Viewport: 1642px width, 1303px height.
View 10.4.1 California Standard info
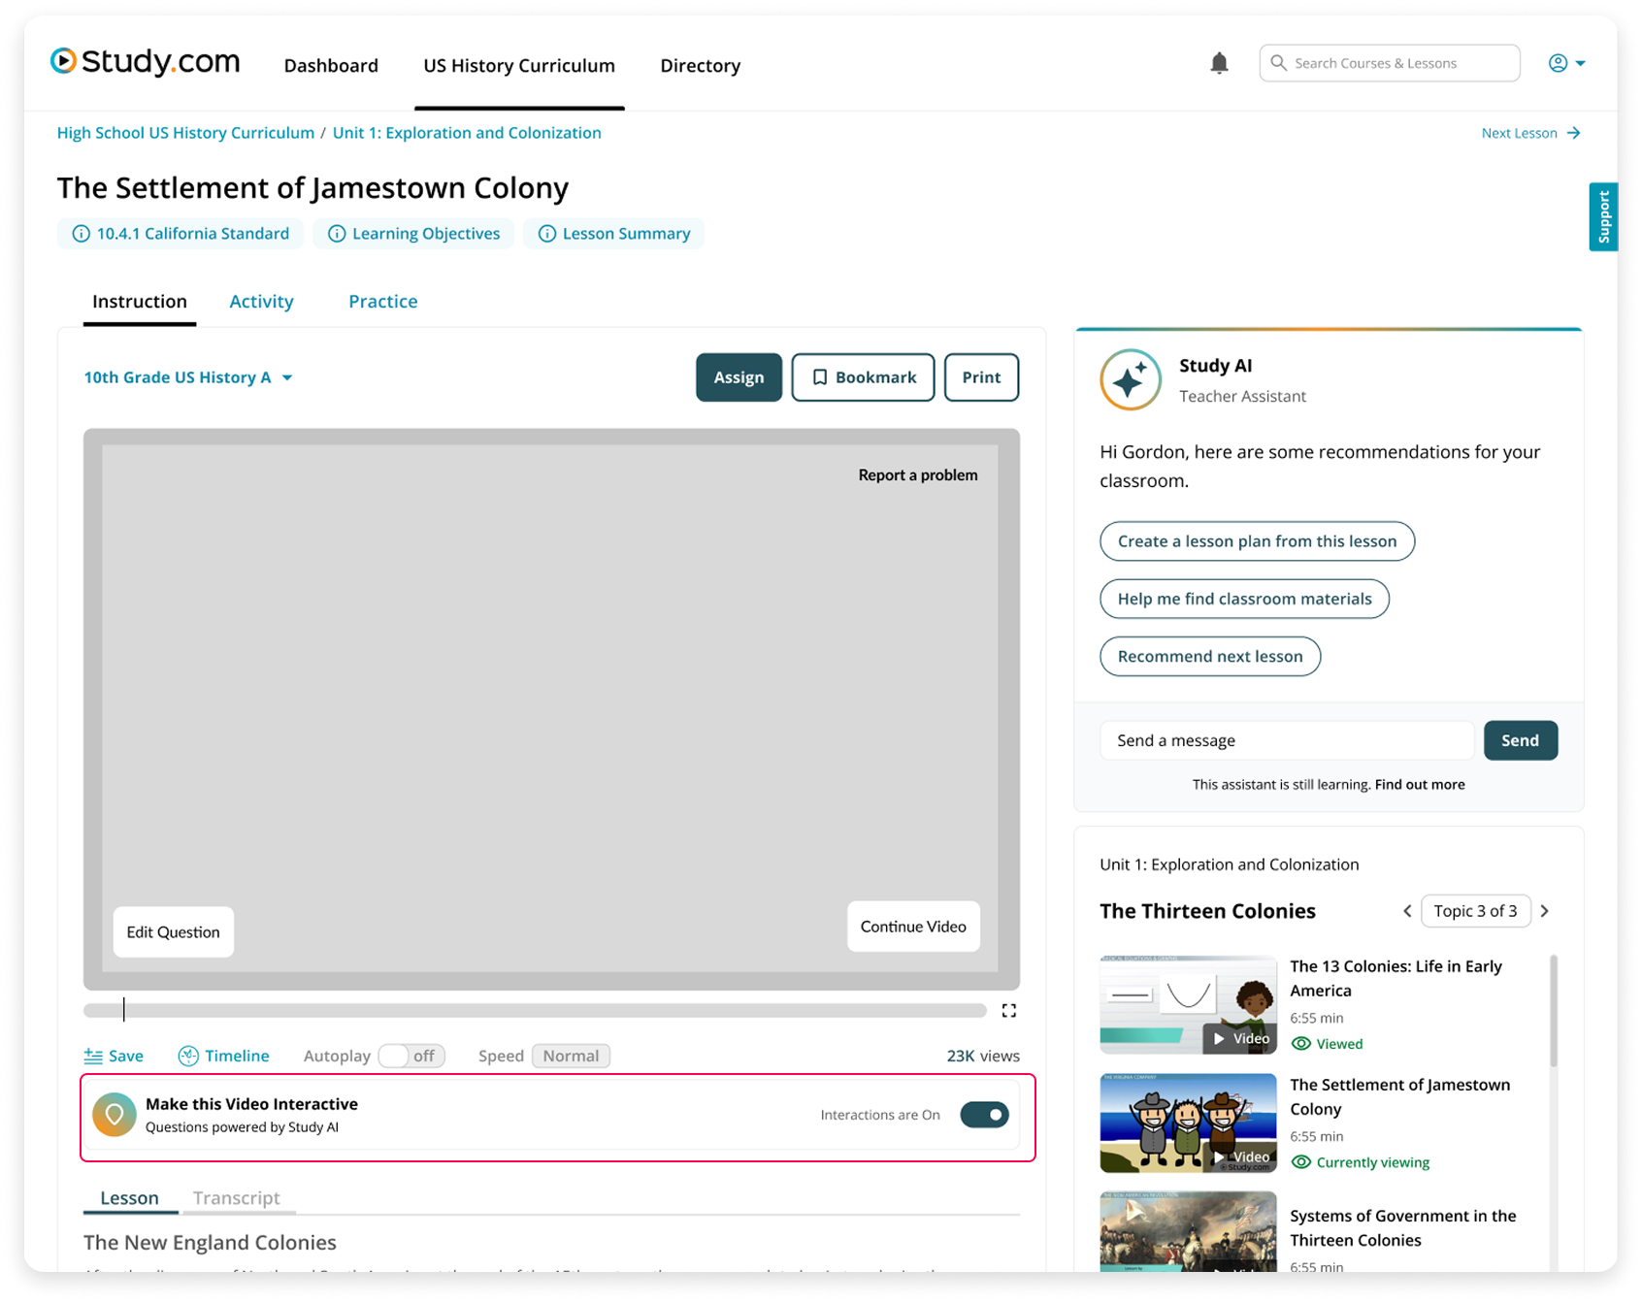coord(181,234)
